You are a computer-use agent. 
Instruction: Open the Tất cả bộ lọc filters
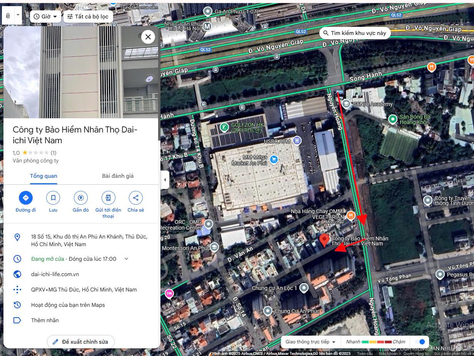(88, 17)
